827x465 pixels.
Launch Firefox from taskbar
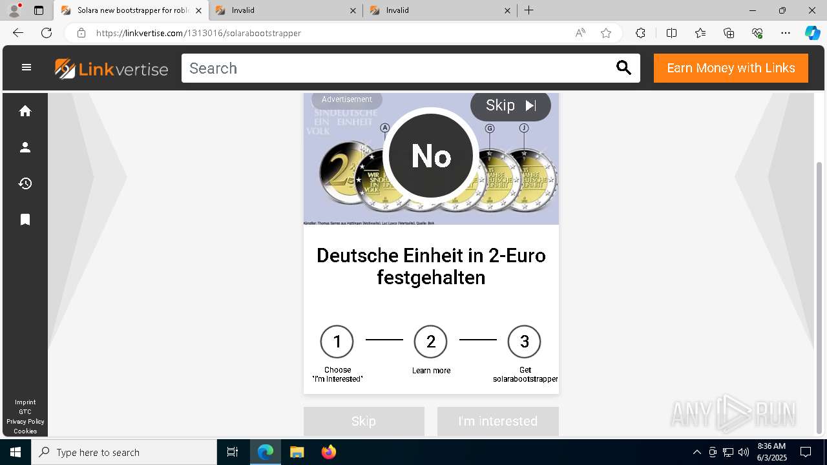click(329, 452)
